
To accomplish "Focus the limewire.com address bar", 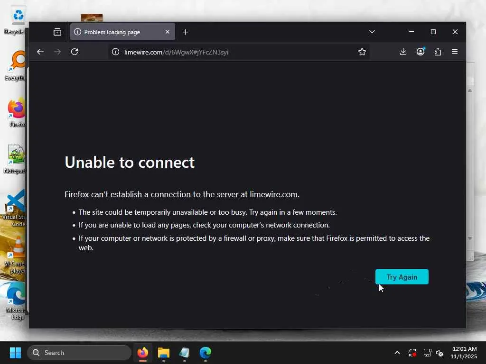I will coord(238,52).
